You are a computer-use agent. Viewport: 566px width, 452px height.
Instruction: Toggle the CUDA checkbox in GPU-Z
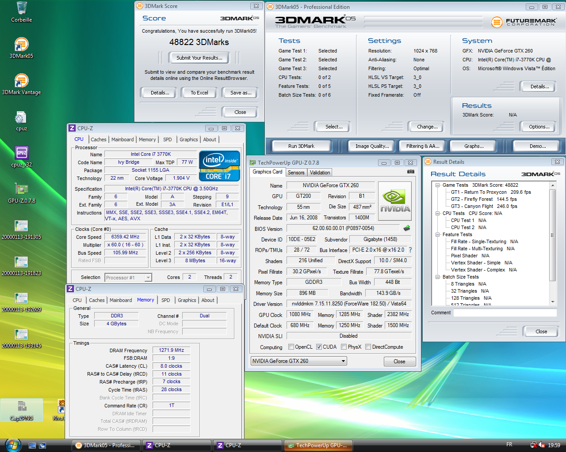click(x=319, y=347)
